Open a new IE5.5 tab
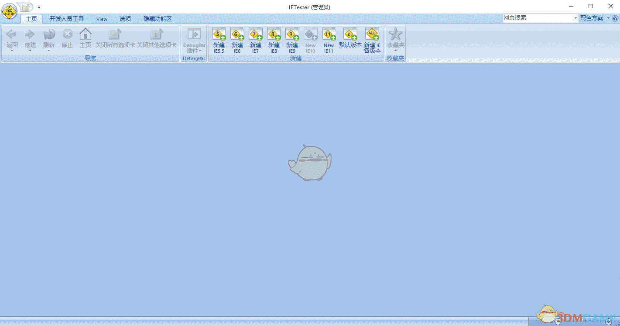 219,39
